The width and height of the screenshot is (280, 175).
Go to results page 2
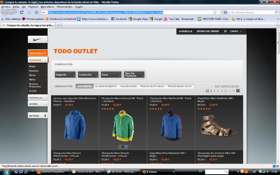point(214,91)
